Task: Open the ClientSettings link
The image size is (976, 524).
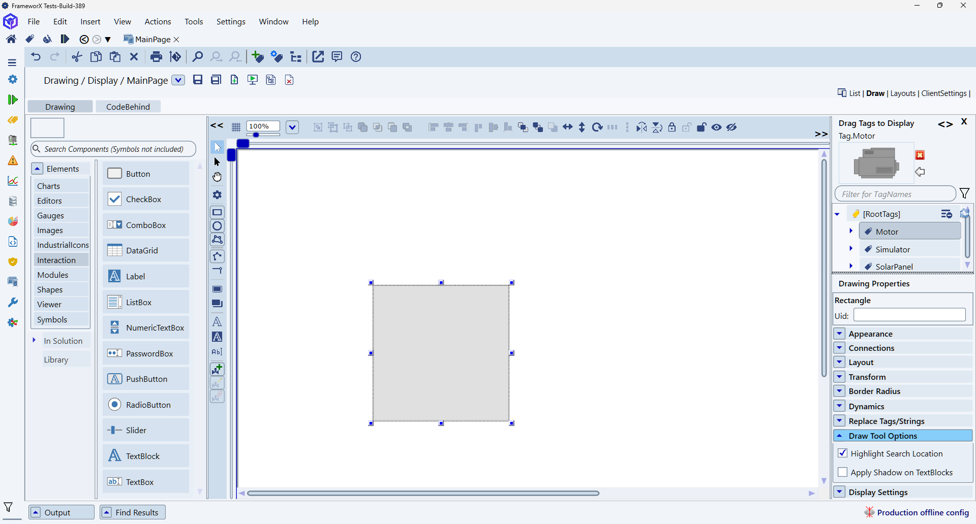Action: pos(943,93)
